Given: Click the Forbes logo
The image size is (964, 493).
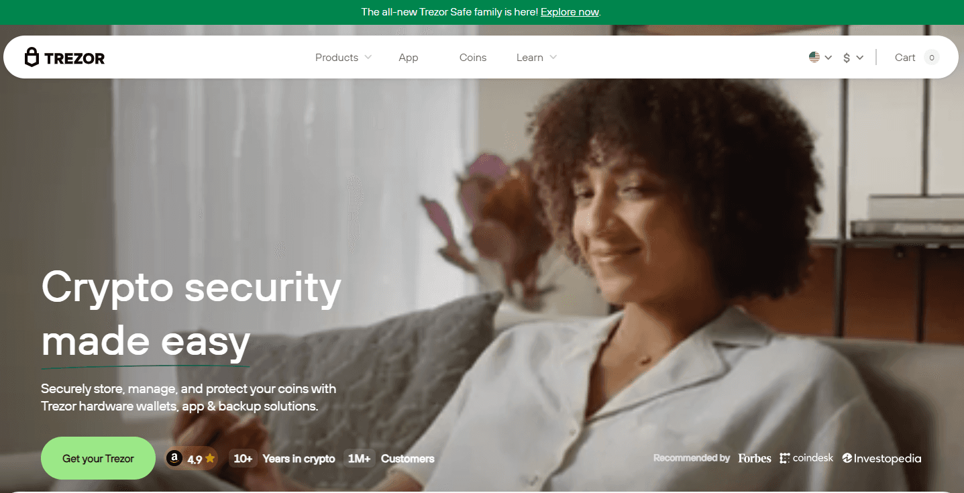Looking at the screenshot, I should pos(755,458).
